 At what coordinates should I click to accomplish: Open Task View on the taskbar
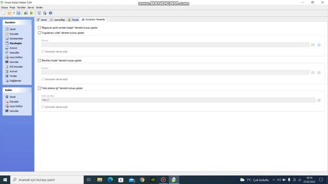89,179
